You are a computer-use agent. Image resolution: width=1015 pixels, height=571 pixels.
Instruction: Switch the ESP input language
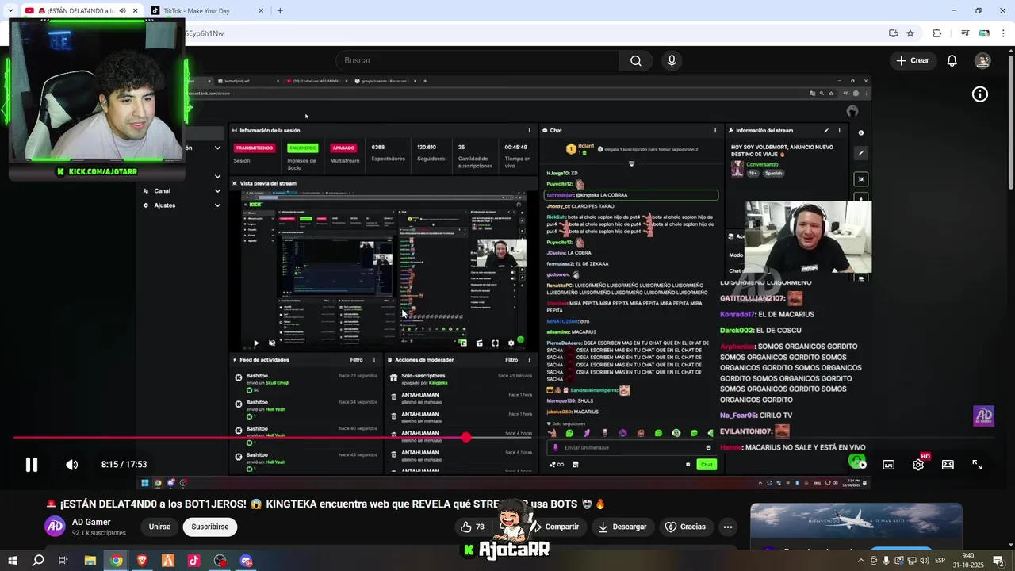[x=940, y=561]
